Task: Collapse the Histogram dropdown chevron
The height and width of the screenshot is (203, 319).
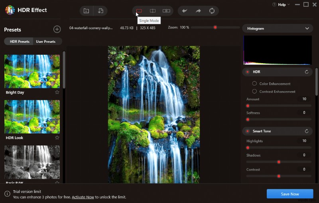Action: [x=307, y=28]
